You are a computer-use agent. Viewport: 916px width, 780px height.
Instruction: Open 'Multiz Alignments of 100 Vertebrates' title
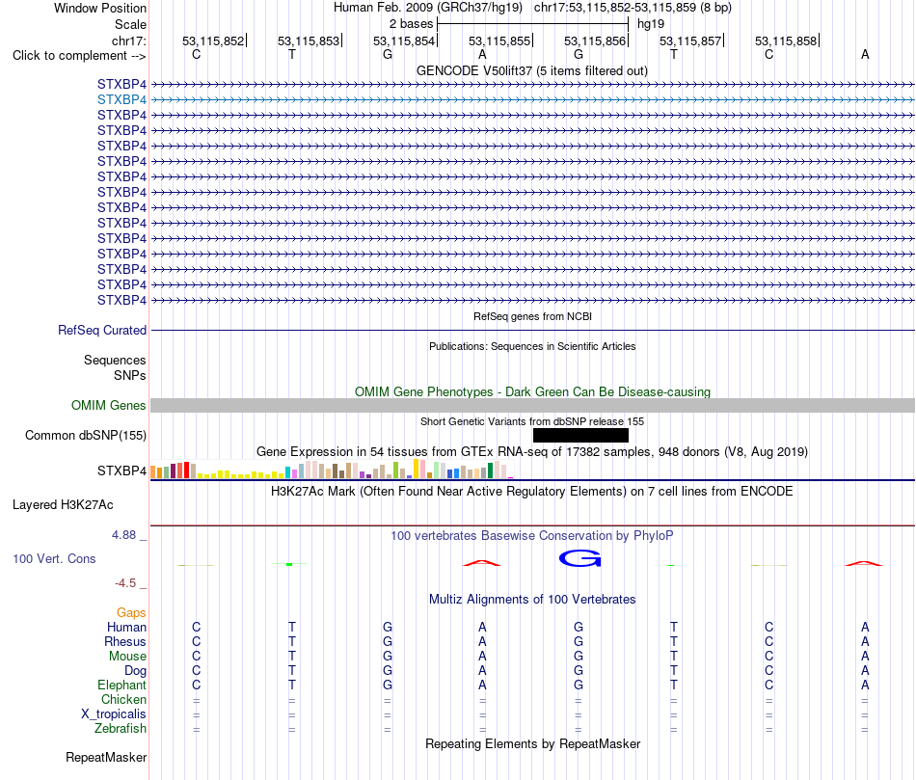[532, 600]
